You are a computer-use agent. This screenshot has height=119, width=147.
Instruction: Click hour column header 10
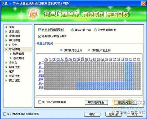(x=86, y=59)
